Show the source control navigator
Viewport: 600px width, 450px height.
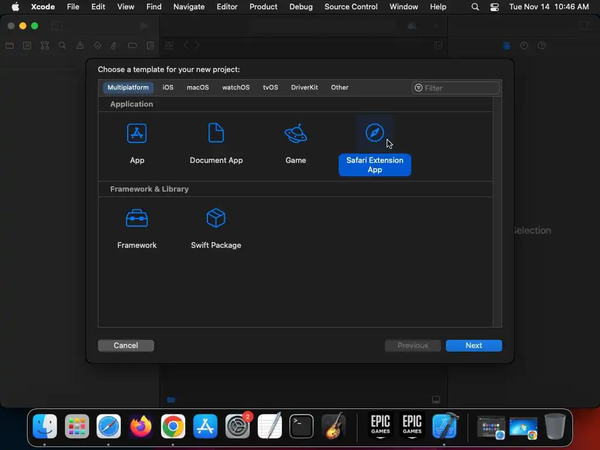27,46
